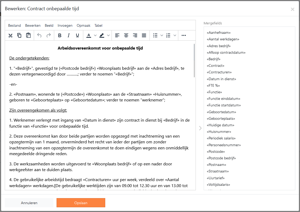This screenshot has width=300, height=212.
Task: Open the text color dropdown arrow
Action: tap(95, 35)
